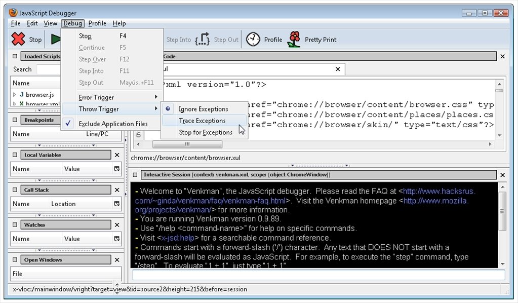Click the Loaded Scripts Search field
Image resolution: width=518 pixels, height=303 pixels.
coord(49,69)
